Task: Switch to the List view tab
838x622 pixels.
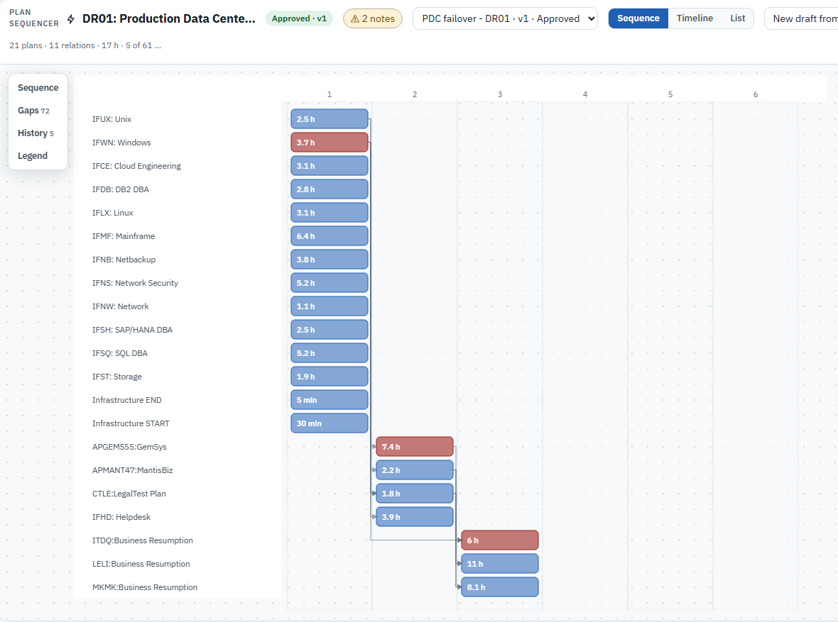Action: pyautogui.click(x=738, y=18)
